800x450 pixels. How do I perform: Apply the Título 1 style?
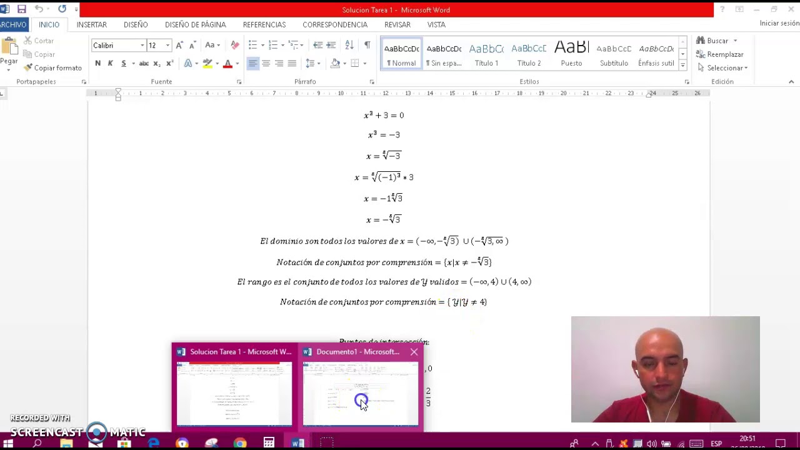tap(486, 54)
